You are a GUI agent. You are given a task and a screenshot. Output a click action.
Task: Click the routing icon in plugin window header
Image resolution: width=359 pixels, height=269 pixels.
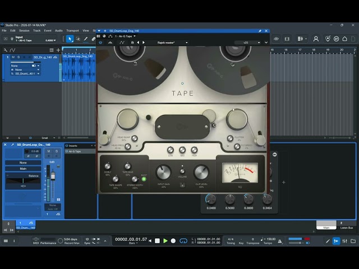coord(111,36)
